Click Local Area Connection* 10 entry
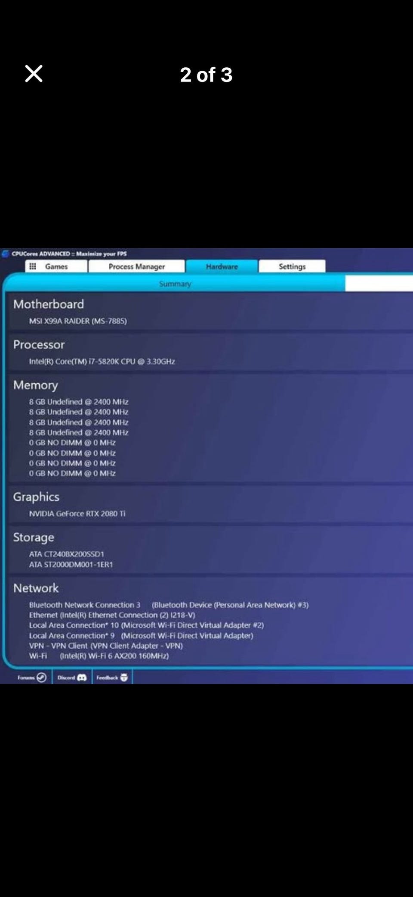This screenshot has width=413, height=897. coord(146,625)
